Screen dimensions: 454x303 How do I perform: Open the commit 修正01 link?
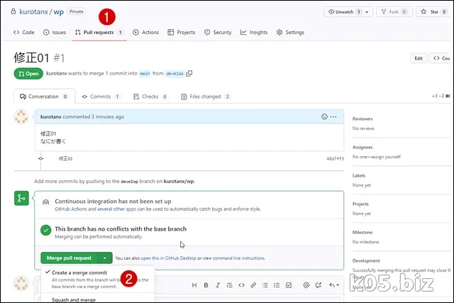pos(66,158)
